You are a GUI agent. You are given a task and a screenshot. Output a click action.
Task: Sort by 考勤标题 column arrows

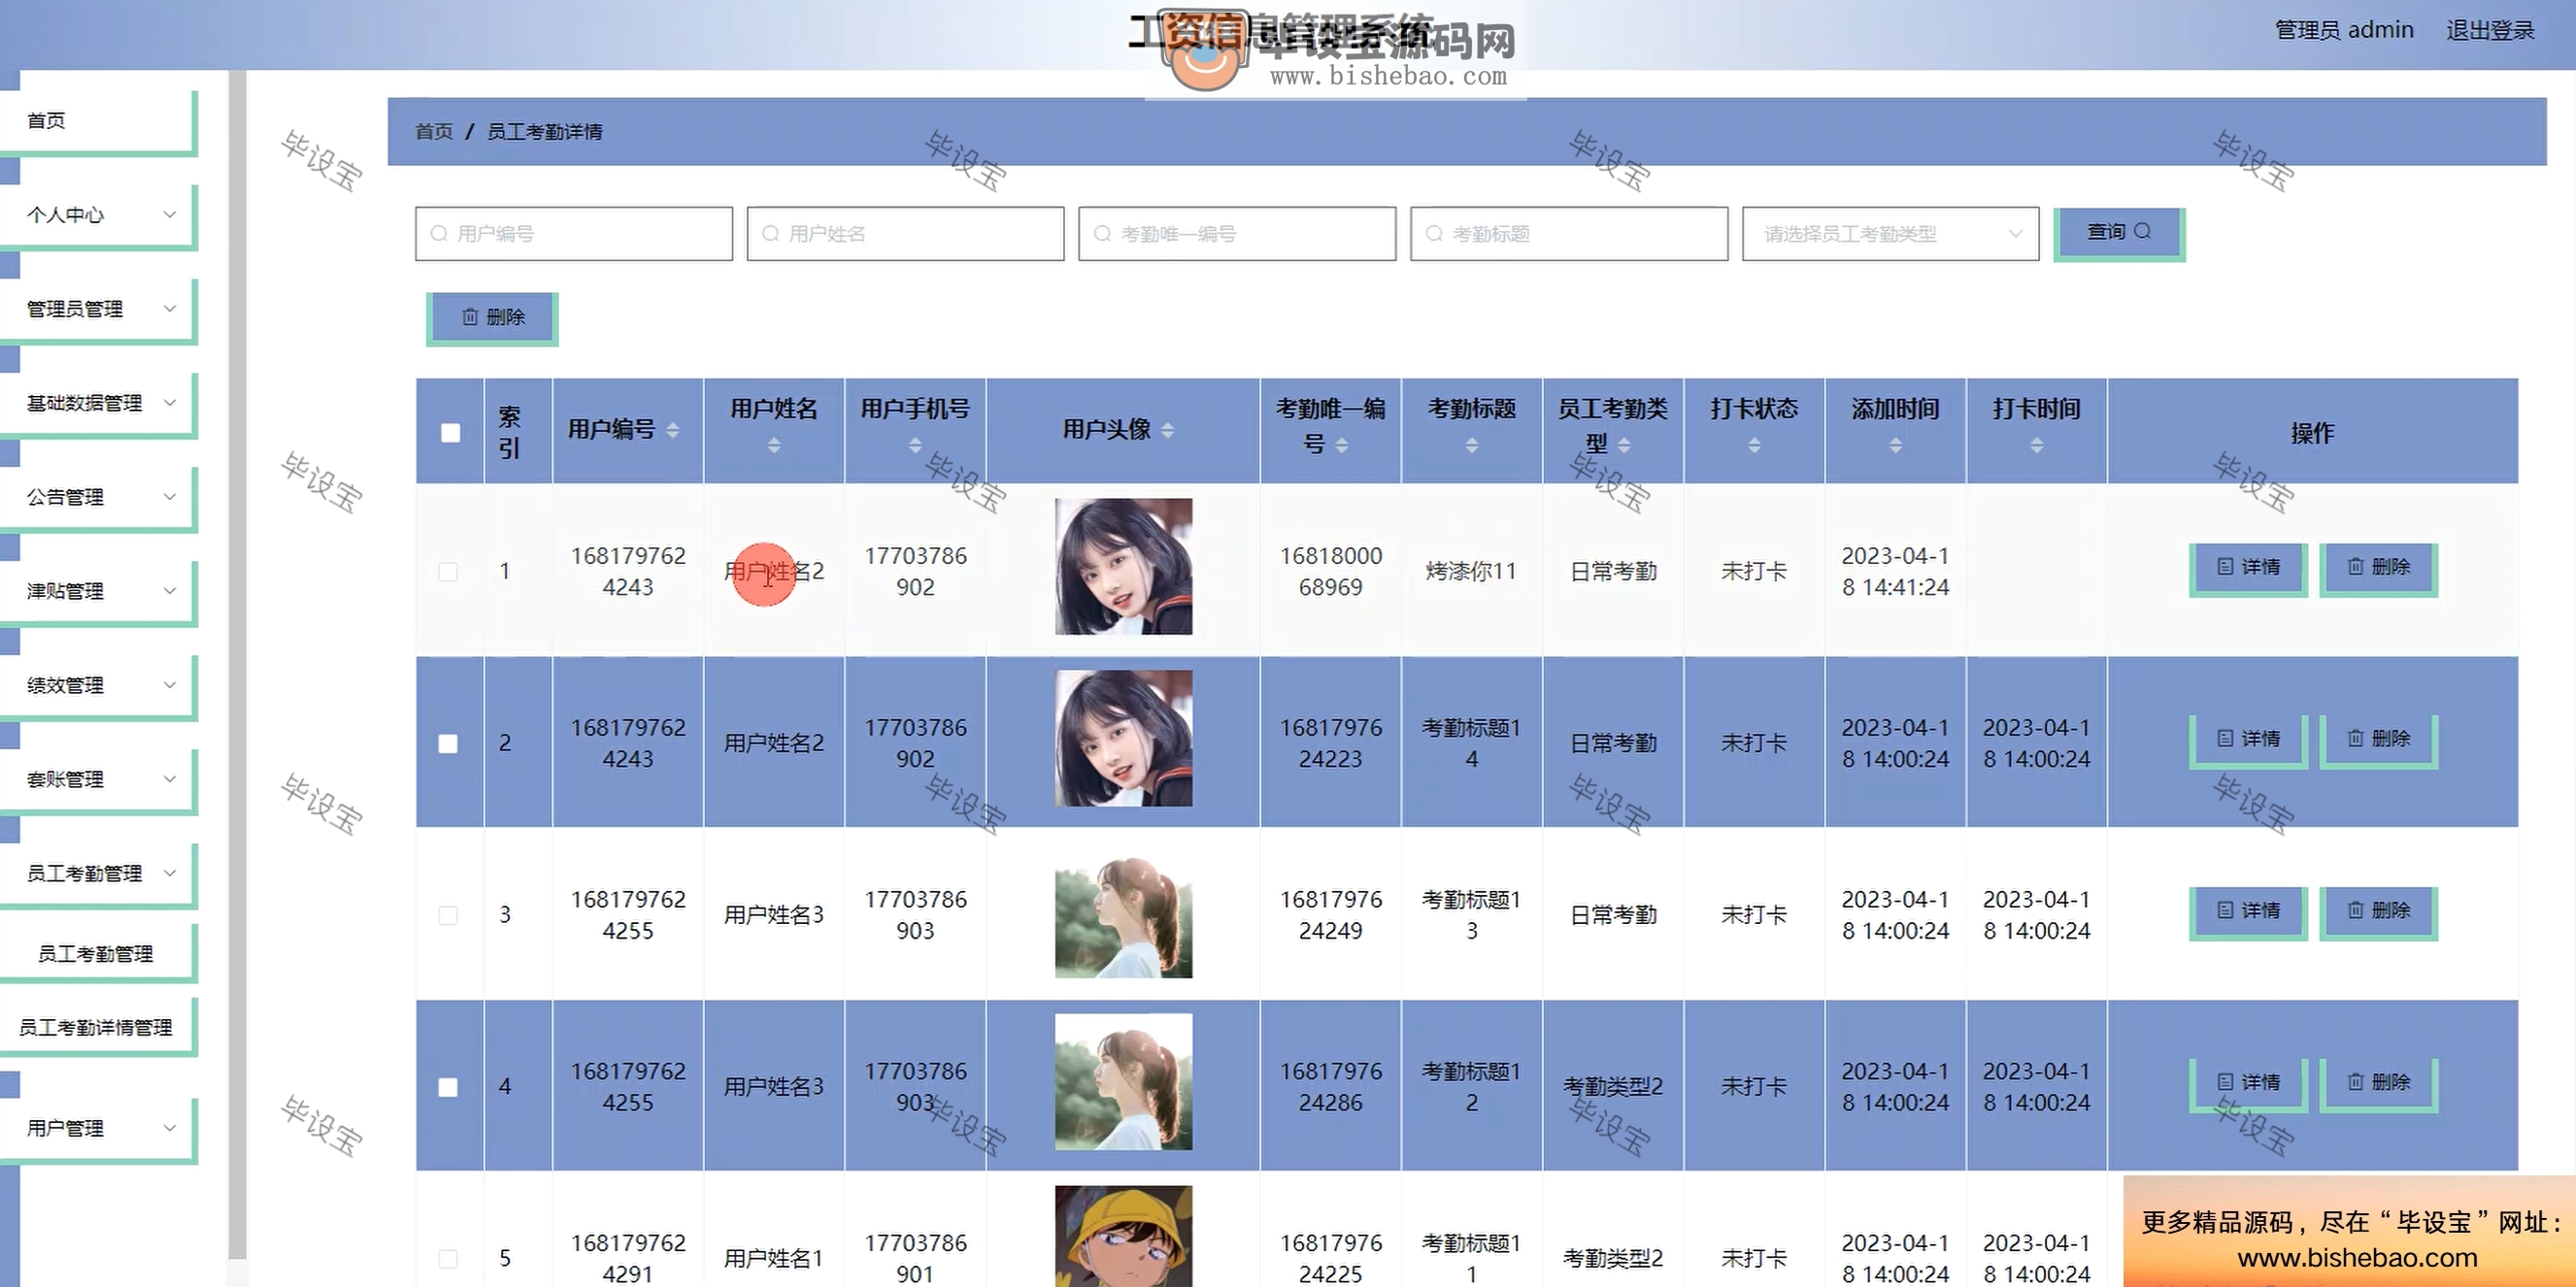[x=1472, y=445]
